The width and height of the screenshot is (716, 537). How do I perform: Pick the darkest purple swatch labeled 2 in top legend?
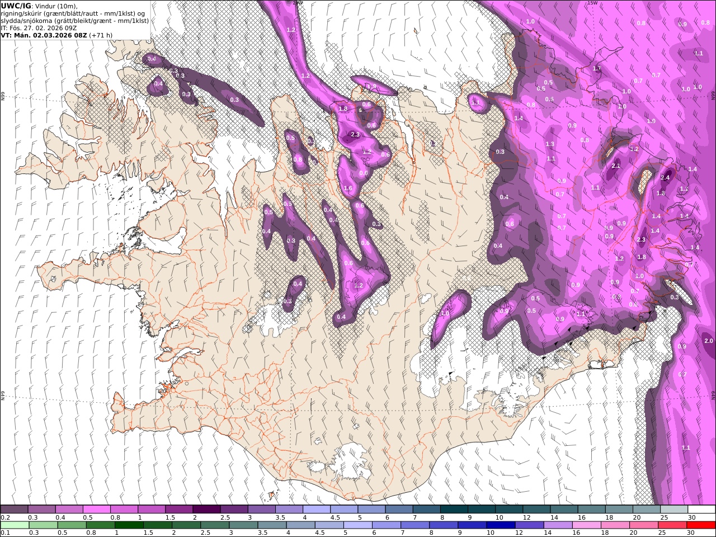click(x=206, y=510)
